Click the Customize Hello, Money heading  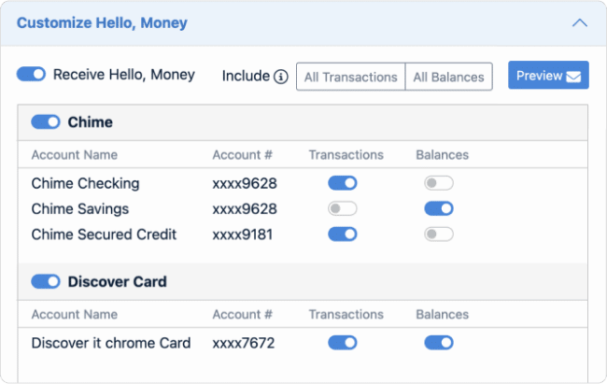click(x=102, y=22)
